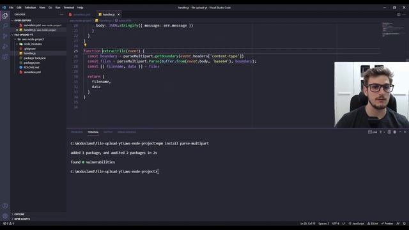Switch to the Debug Console tab
Image resolution: width=409 pixels, height=230 pixels.
(x=127, y=132)
